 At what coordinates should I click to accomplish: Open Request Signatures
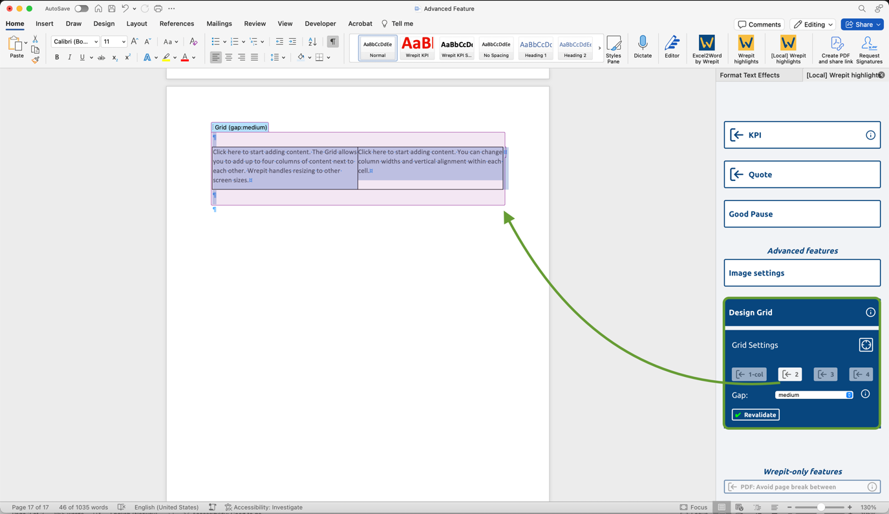coord(869,49)
